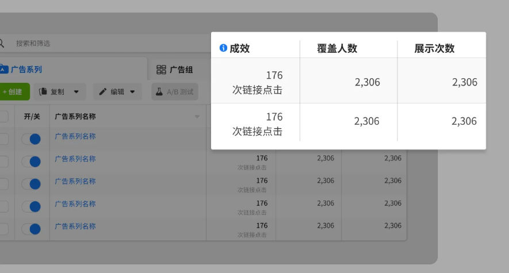
Task: Click the 覆盖人数 header in the popup
Action: pos(337,49)
